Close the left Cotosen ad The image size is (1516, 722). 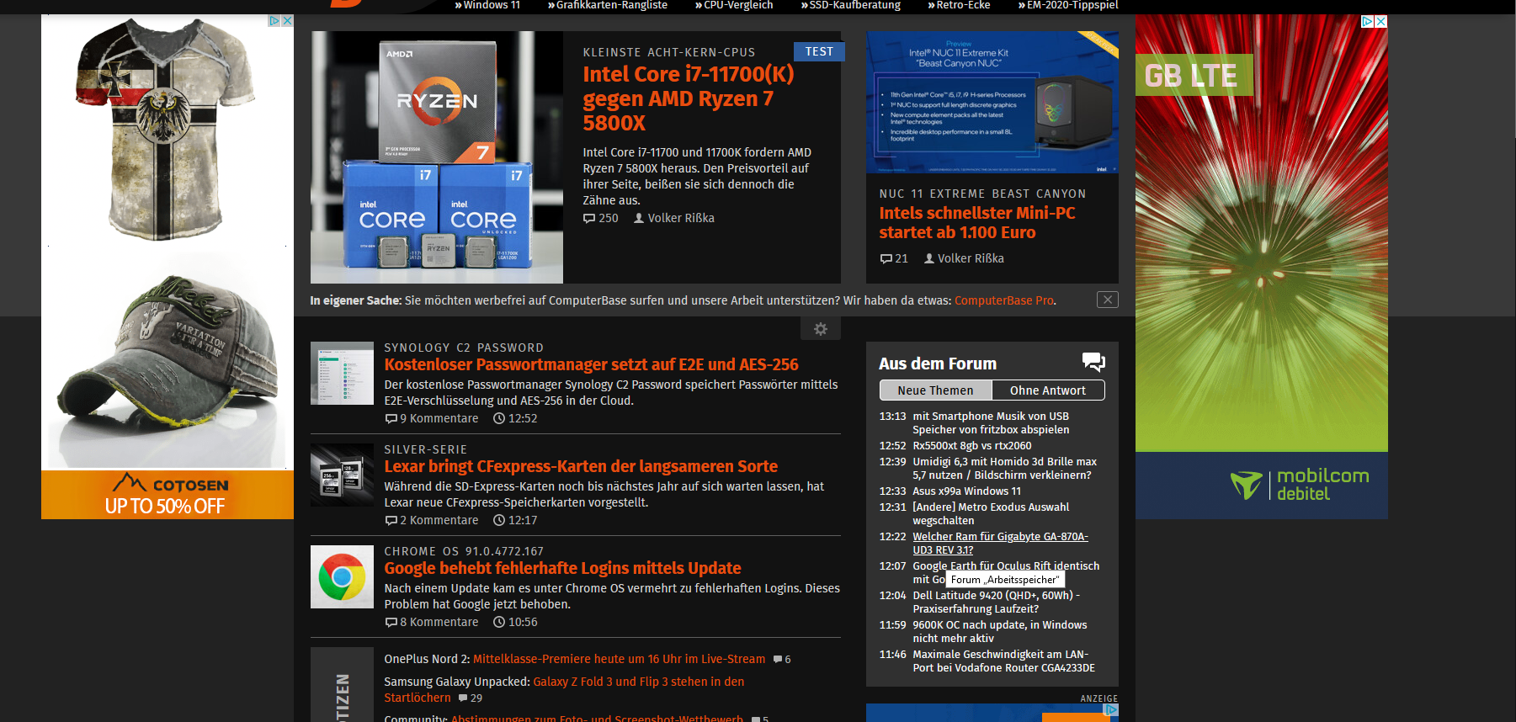tap(287, 20)
